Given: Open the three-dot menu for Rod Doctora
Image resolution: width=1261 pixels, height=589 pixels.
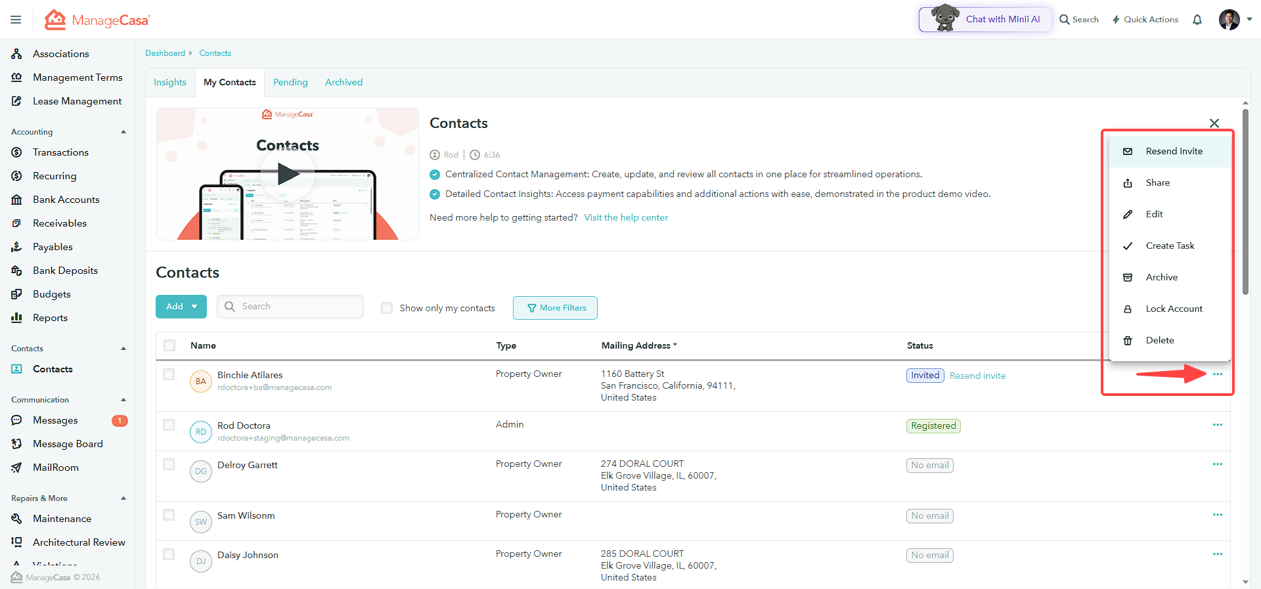Looking at the screenshot, I should 1218,425.
